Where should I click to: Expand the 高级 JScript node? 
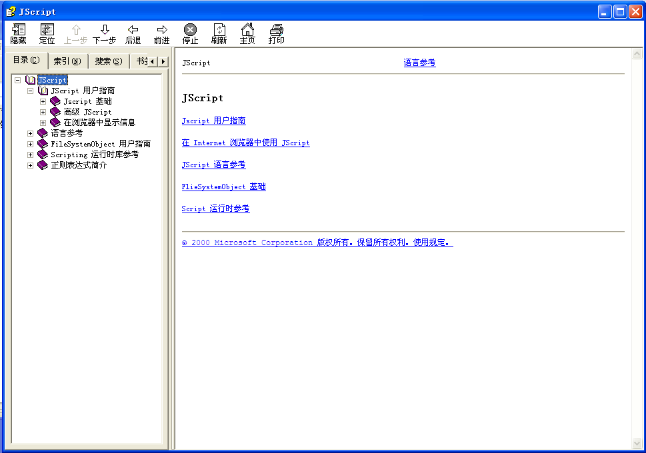(43, 112)
